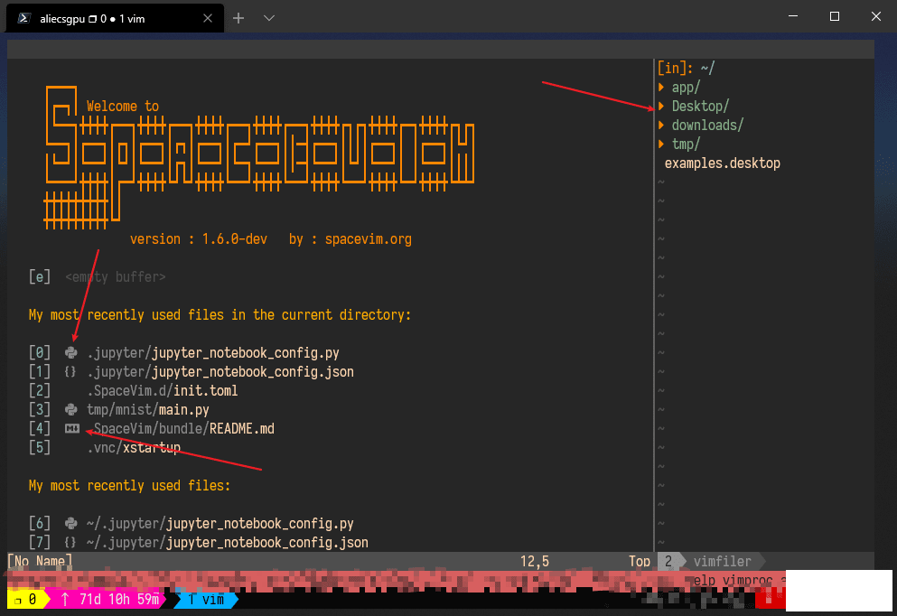Screen dimensions: 897x616
Task: Click the vimfiler statusline segment
Action: (x=722, y=561)
